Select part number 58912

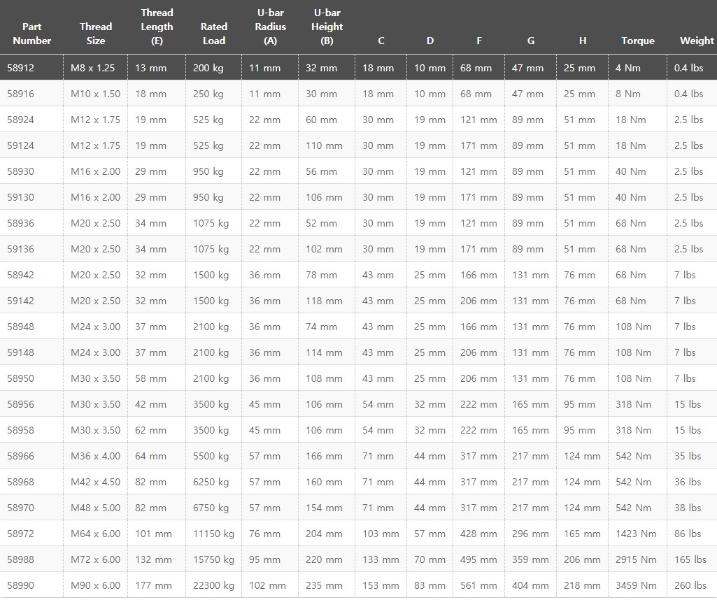click(x=20, y=68)
